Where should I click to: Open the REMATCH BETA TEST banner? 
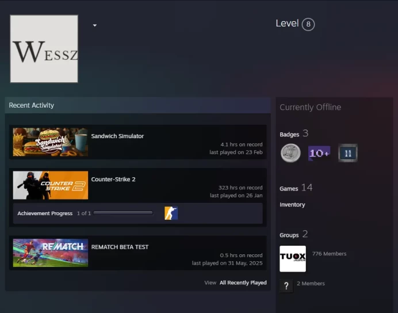coord(51,253)
